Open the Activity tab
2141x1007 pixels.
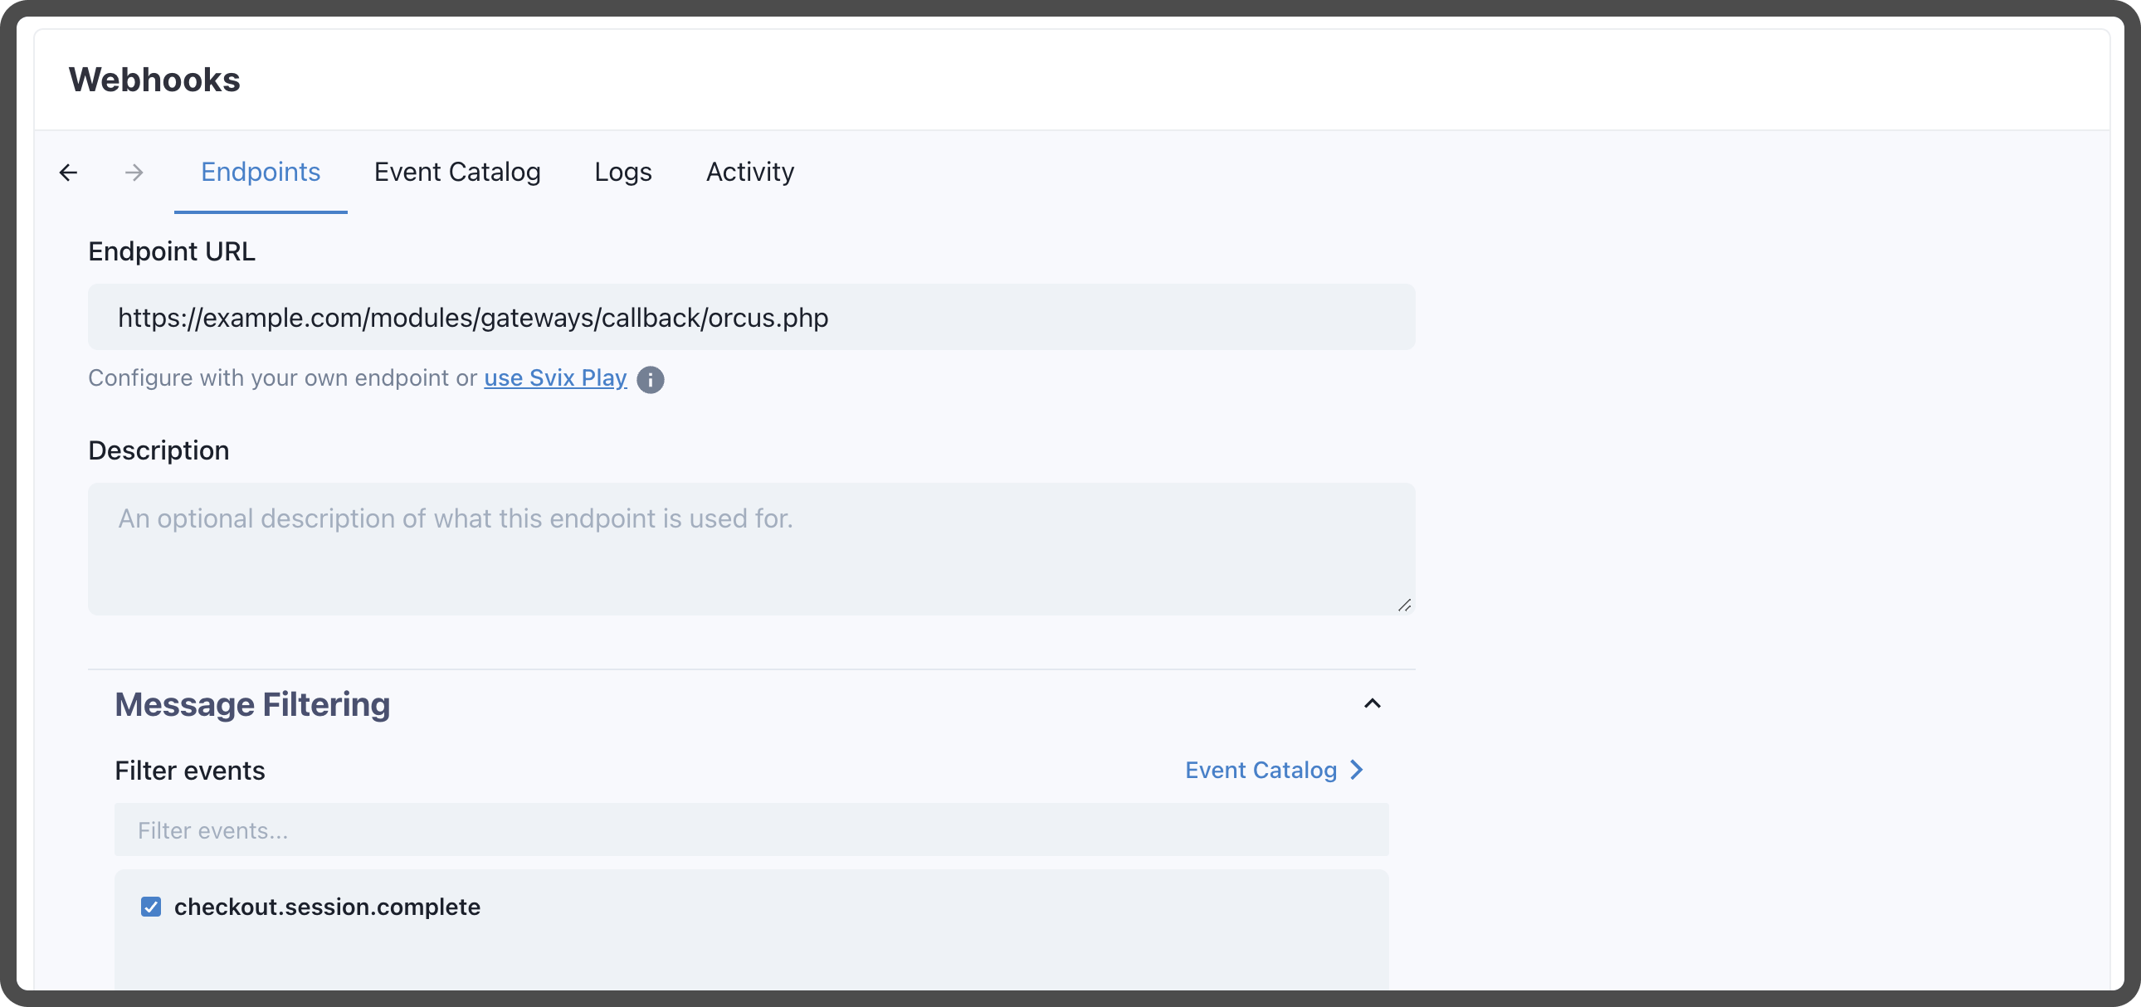point(749,172)
